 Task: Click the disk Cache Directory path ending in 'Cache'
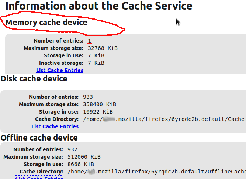pos(164,119)
